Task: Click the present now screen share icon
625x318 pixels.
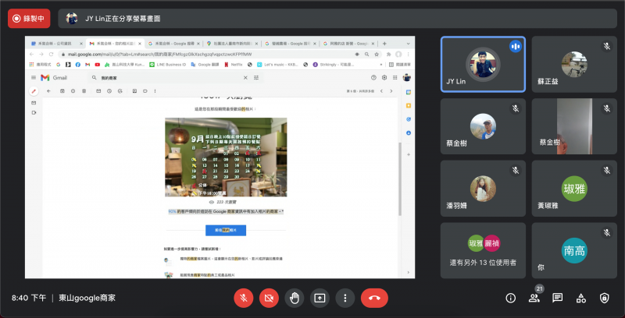Action: tap(320, 298)
